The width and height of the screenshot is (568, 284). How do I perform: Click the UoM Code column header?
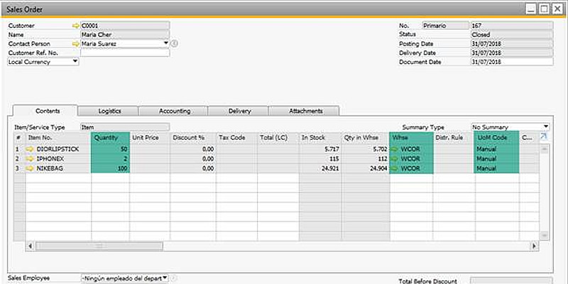click(496, 137)
